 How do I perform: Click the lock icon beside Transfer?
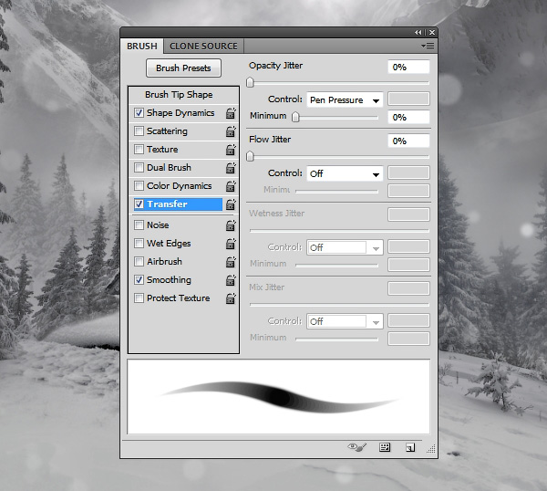click(x=231, y=204)
